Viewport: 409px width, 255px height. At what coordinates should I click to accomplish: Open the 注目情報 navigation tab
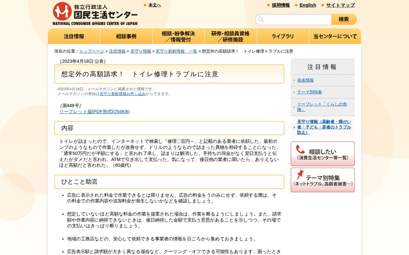(x=74, y=36)
